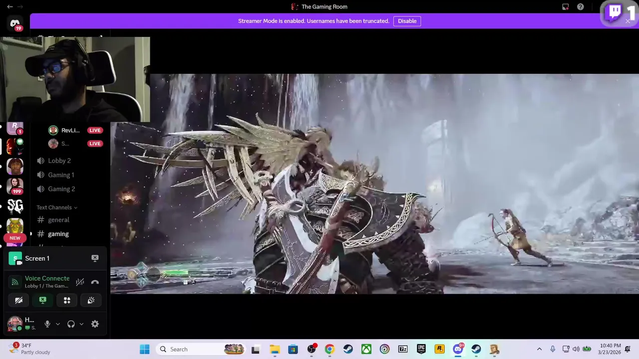Jump to NEW unread servers pill
The image size is (639, 359).
click(14, 238)
